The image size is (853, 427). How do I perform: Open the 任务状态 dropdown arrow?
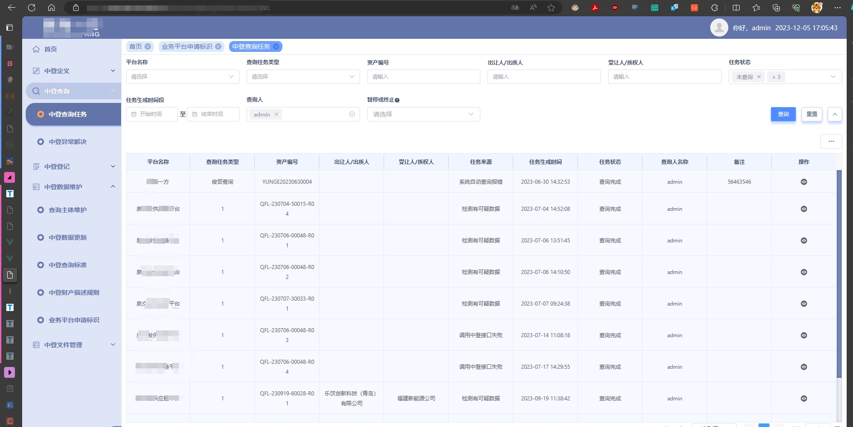pyautogui.click(x=833, y=77)
